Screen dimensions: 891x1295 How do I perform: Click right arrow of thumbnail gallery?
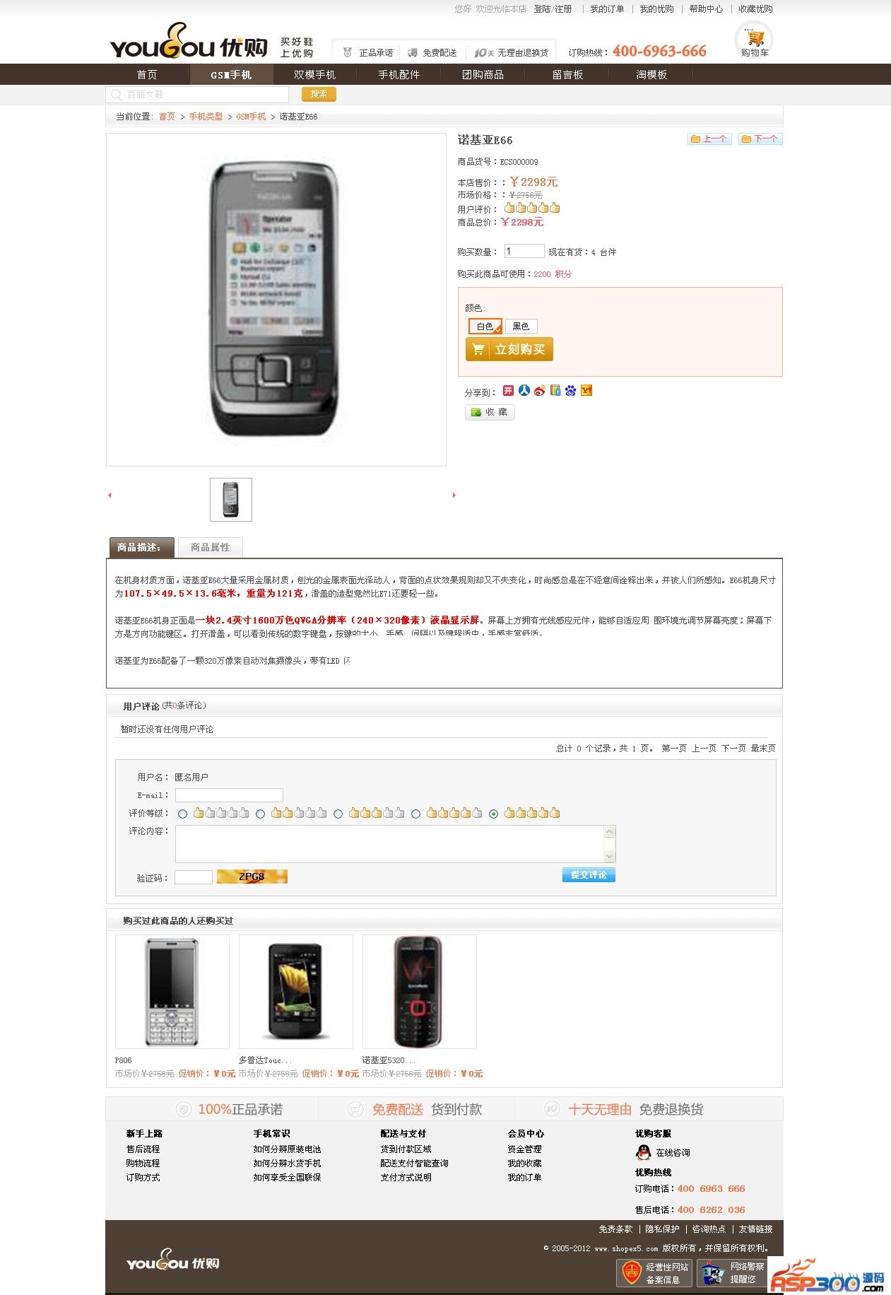(x=454, y=495)
